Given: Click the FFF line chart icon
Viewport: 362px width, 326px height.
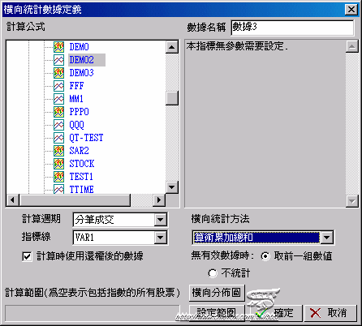Looking at the screenshot, I should pyautogui.click(x=58, y=86).
